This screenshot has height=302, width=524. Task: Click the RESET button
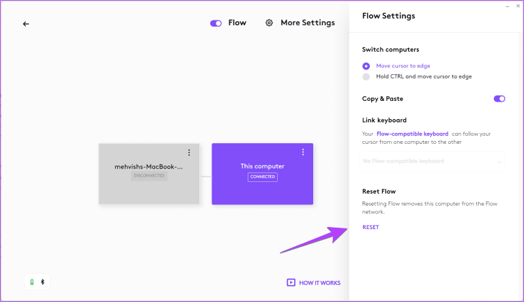click(x=370, y=227)
